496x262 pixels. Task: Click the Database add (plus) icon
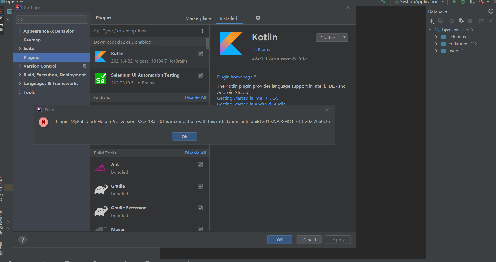tap(432, 21)
